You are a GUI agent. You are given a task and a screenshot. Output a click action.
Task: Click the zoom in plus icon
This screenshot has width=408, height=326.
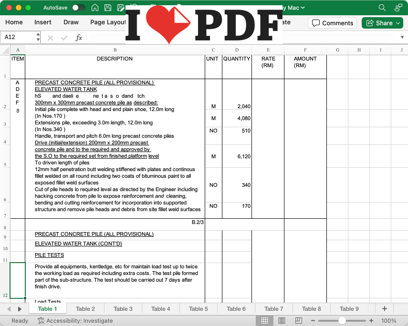371,321
